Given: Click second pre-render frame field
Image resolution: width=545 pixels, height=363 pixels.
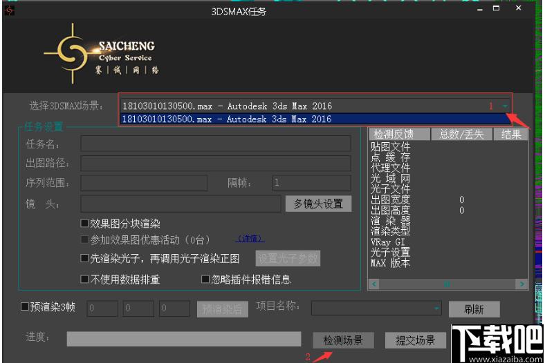Looking at the screenshot, I should 138,308.
